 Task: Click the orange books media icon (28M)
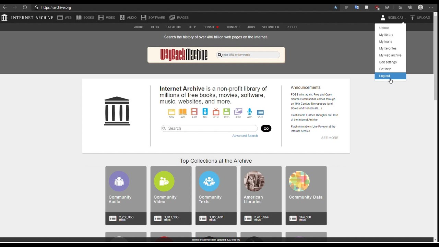(183, 112)
